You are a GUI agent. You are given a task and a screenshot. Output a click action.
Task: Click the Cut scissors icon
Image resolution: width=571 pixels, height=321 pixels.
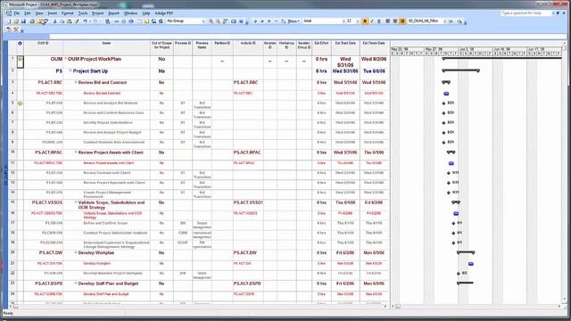(x=55, y=21)
